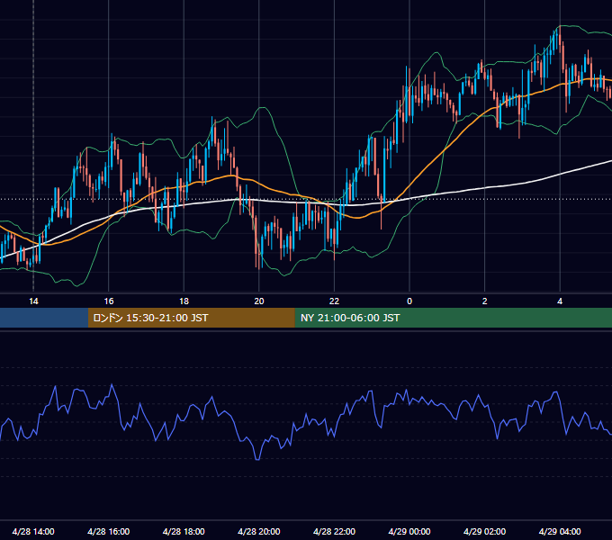Screen dimensions: 612x540
Task: Click the 4/28 14:00 date label
Action: click(x=33, y=531)
